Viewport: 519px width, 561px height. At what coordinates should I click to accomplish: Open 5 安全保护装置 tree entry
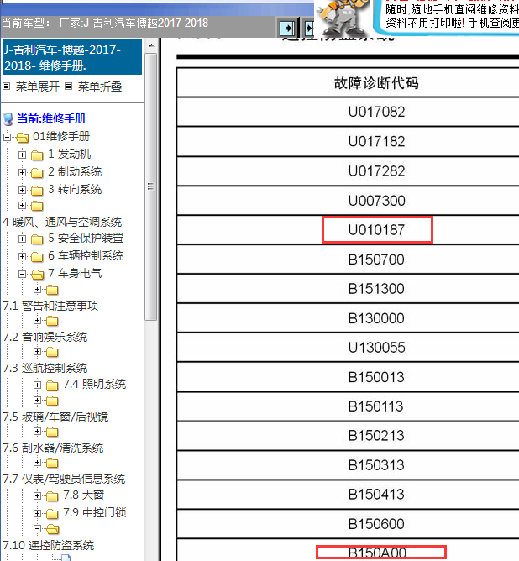pyautogui.click(x=86, y=238)
